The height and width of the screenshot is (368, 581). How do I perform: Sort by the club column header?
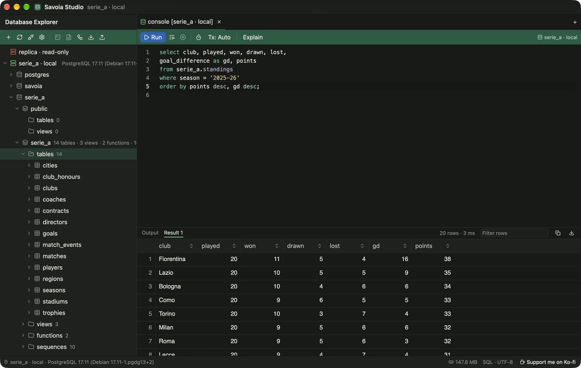176,246
